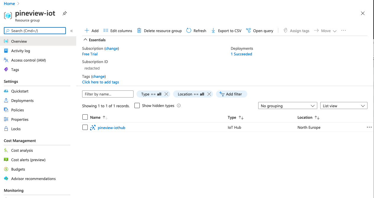The image size is (374, 198).
Task: Open the pineview-iothub resource link
Action: coord(111,128)
